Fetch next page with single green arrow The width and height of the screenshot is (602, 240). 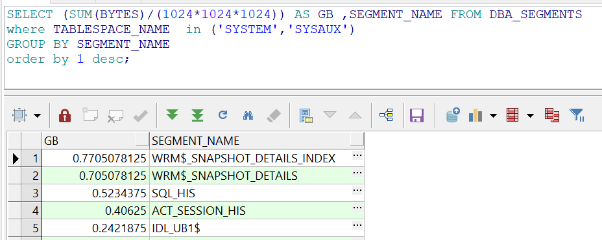(x=172, y=115)
